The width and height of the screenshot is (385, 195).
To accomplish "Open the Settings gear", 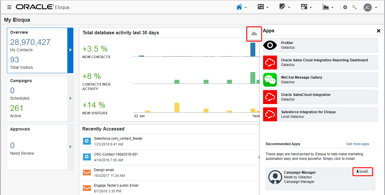I will pos(345,7).
